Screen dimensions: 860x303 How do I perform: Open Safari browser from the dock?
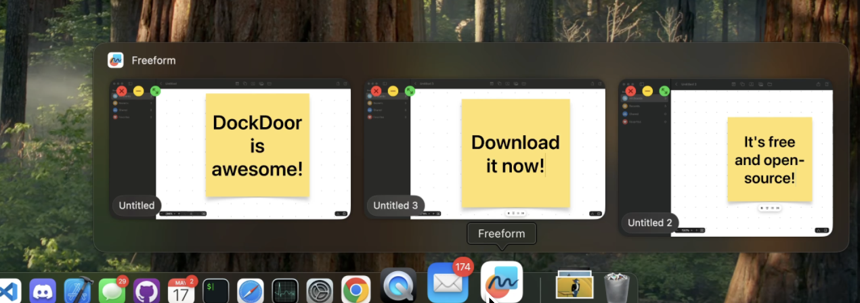(x=251, y=291)
